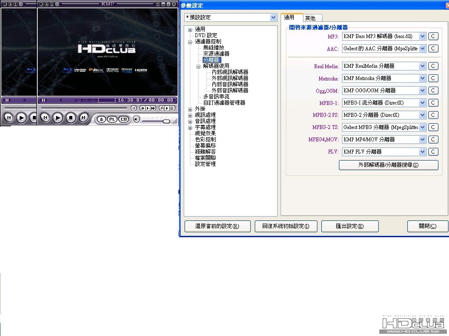
Task: Select 自訂過濾器管理器 in settings tree
Action: pyautogui.click(x=224, y=102)
